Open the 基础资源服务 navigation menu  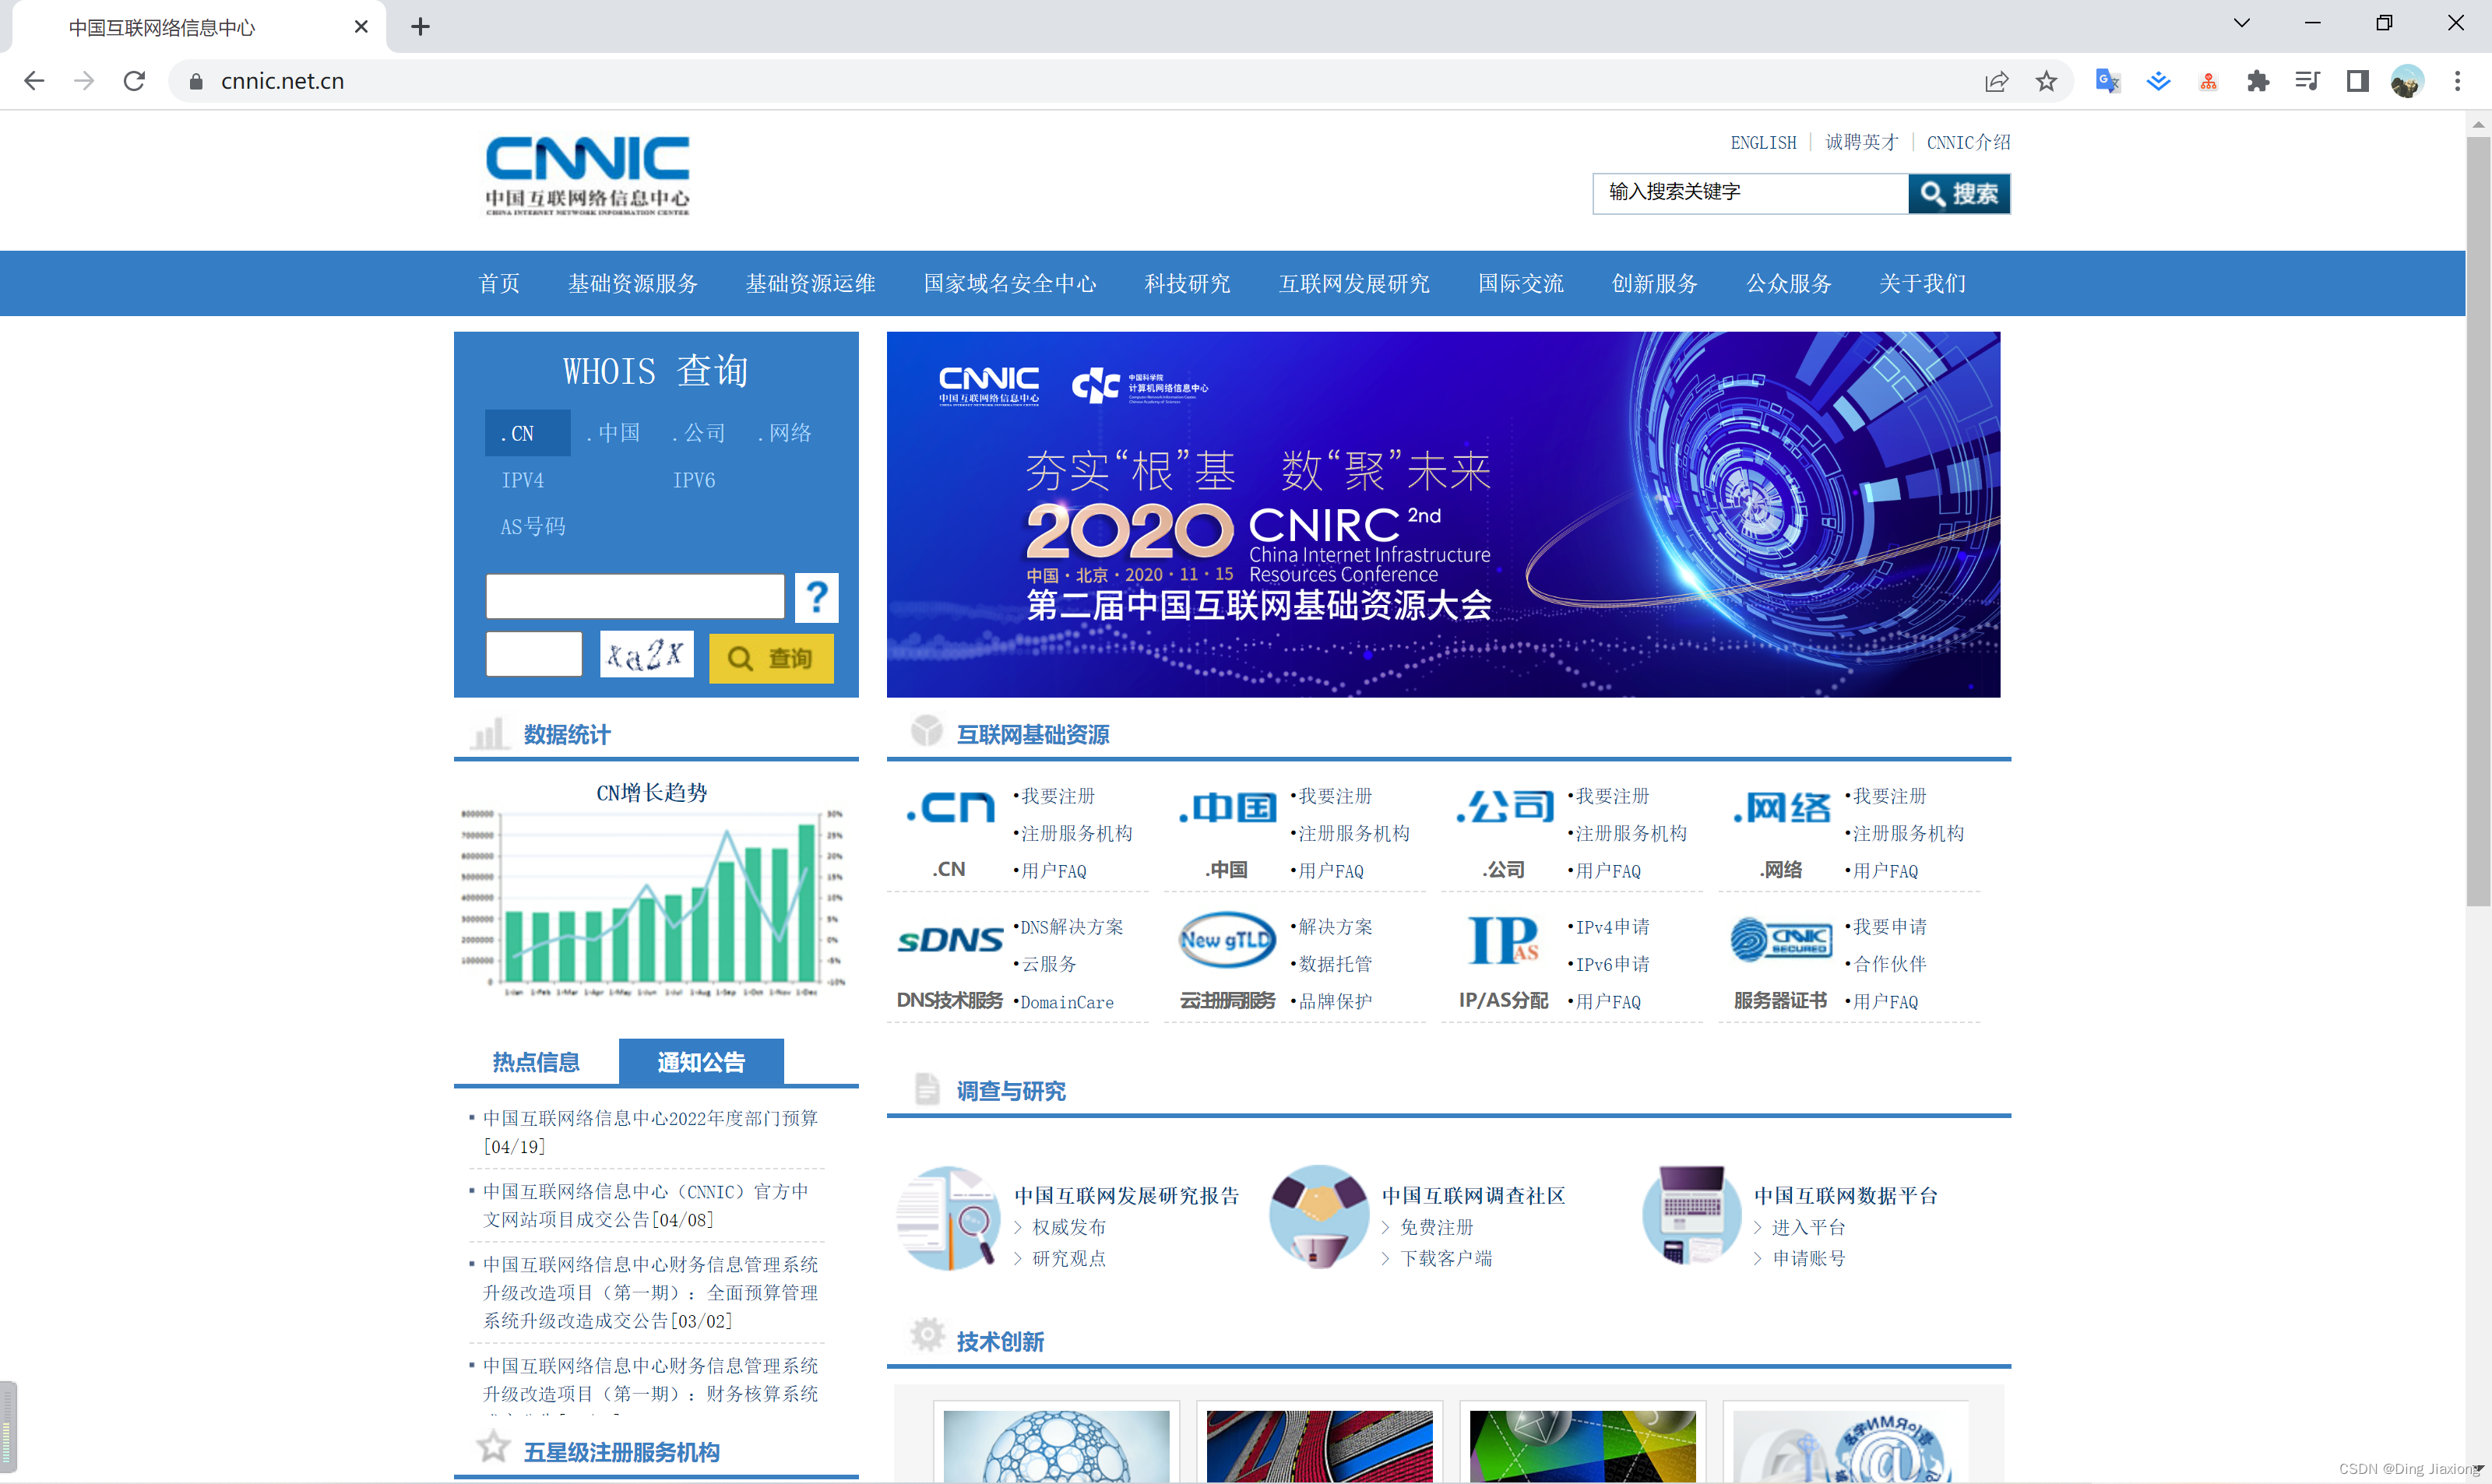[632, 284]
